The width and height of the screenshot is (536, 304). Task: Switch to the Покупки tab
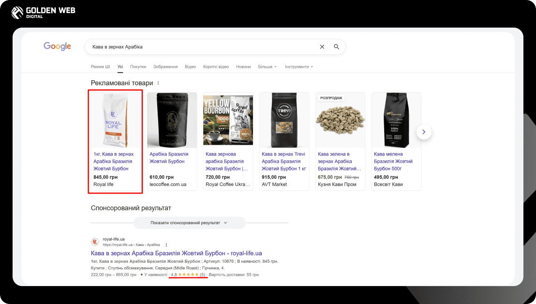(x=138, y=67)
